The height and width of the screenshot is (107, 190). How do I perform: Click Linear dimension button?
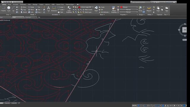(61, 7)
